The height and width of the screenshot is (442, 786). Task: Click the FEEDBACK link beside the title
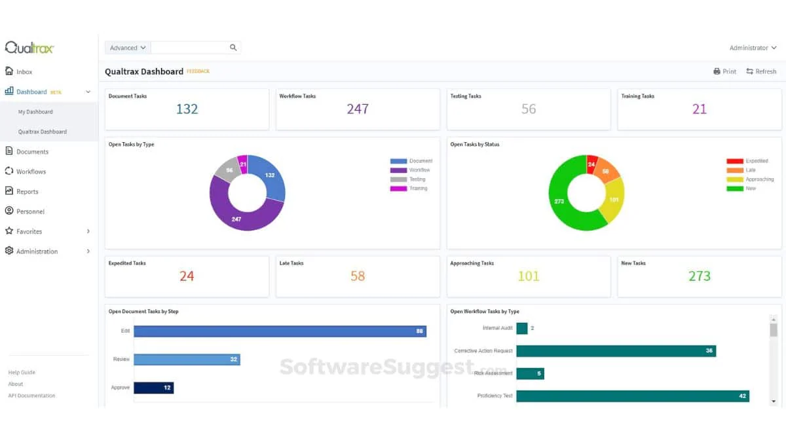pyautogui.click(x=198, y=71)
